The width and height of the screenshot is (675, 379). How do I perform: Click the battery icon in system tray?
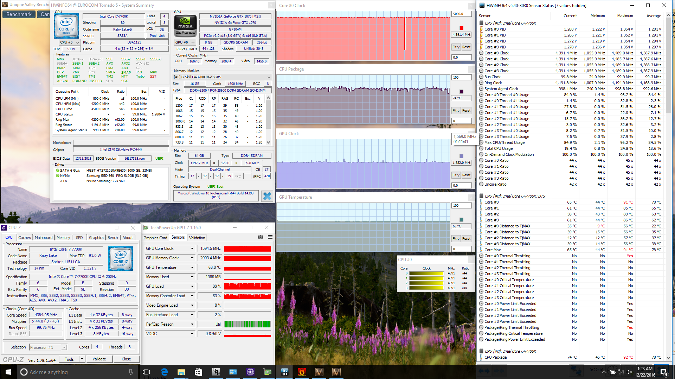pos(612,372)
